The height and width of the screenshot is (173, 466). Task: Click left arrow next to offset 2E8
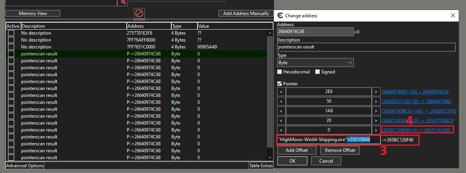tap(281, 92)
